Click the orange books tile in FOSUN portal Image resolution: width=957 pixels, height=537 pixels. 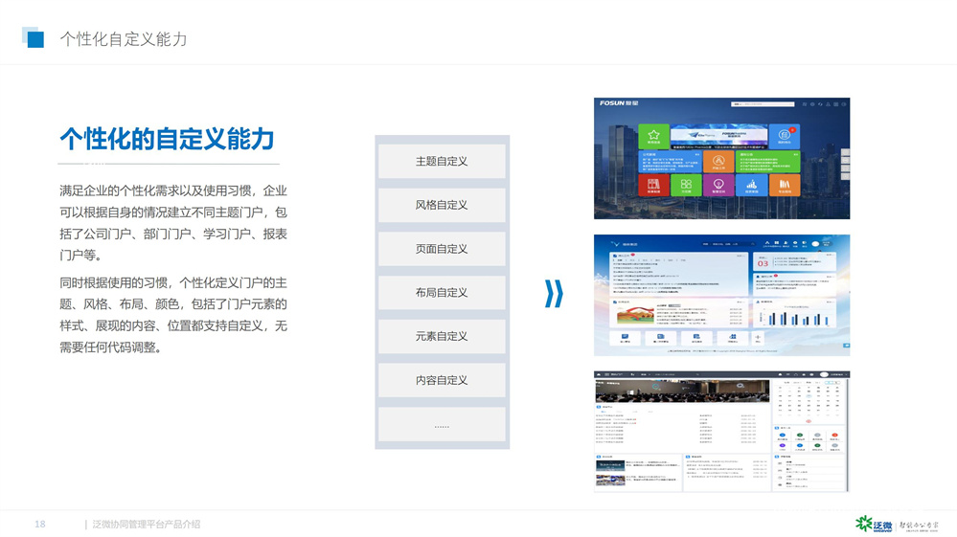pyautogui.click(x=785, y=186)
